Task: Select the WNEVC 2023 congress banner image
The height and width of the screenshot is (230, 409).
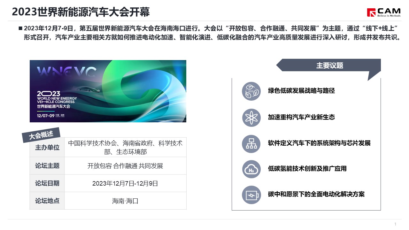Action: (x=108, y=91)
